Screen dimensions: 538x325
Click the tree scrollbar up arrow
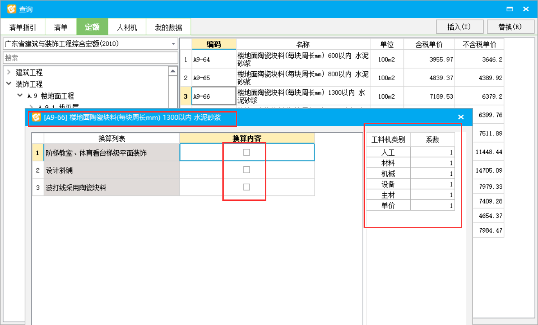tap(173, 71)
